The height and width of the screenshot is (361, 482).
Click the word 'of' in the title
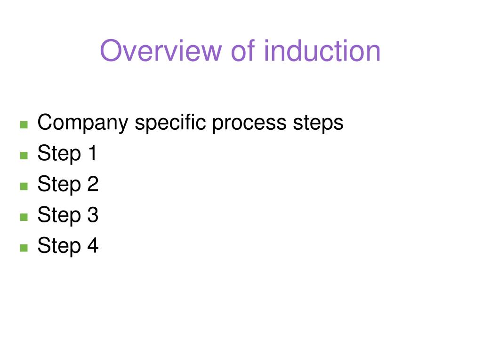243,50
